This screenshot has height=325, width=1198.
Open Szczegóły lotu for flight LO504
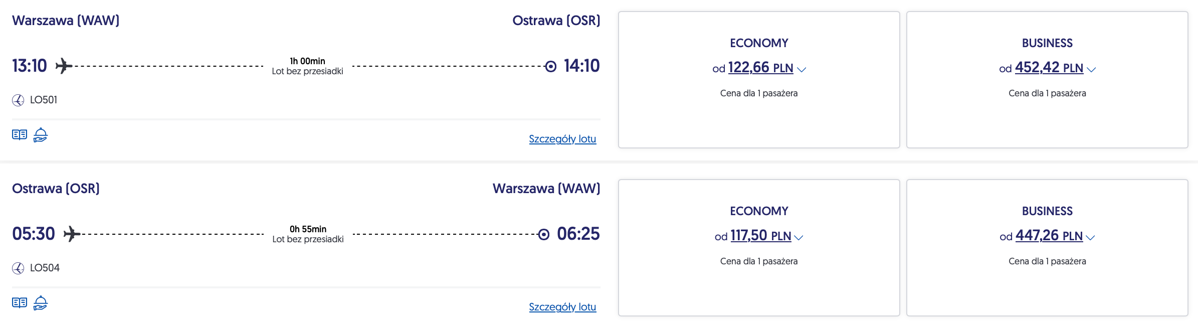pos(562,307)
